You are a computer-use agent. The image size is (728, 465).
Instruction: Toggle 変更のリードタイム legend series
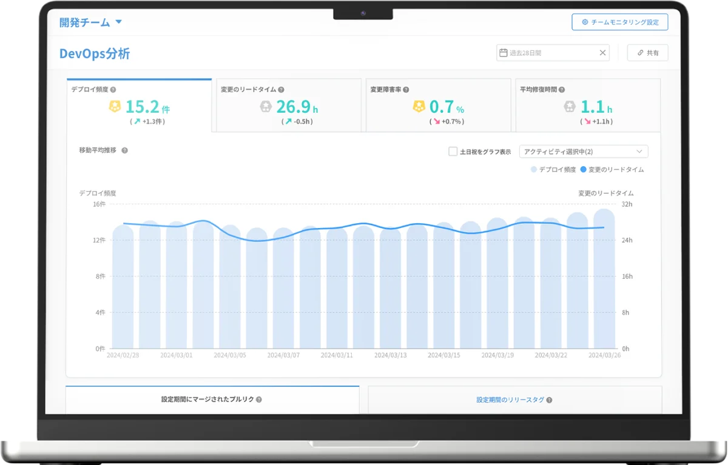coord(612,170)
